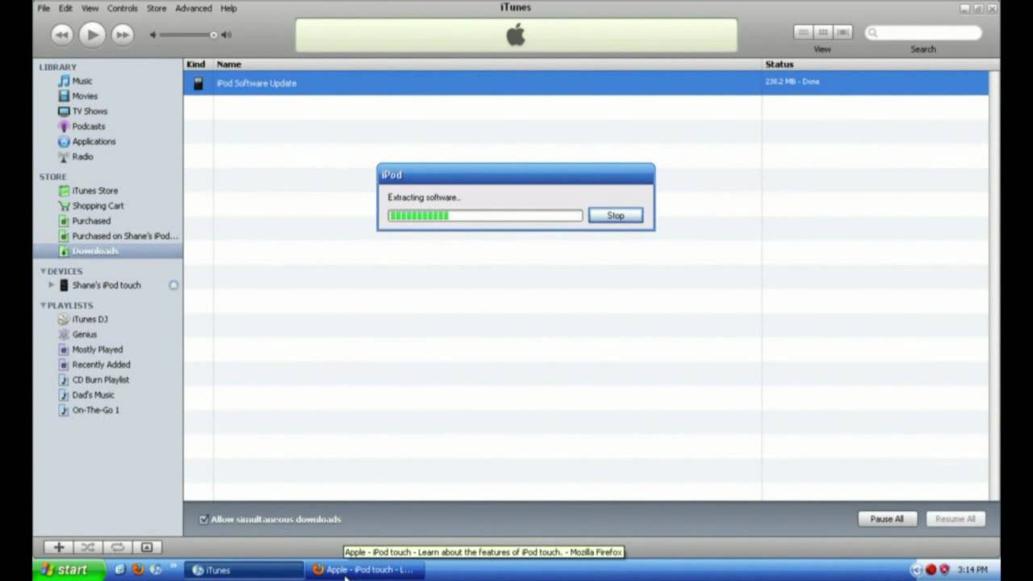Toggle Allow simultaneous downloads checkbox
1033x581 pixels.
[x=203, y=519]
